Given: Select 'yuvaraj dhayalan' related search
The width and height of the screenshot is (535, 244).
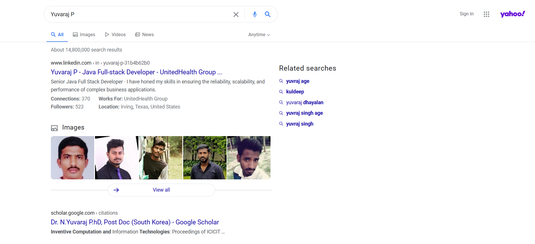Looking at the screenshot, I should click(304, 102).
